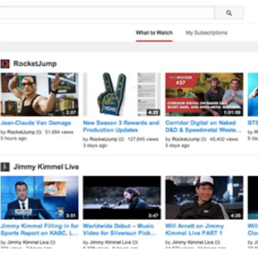The width and height of the screenshot is (258, 258).
Task: Click Jimmy Kimmel Live uploader under sports report video
Action: [x=28, y=242]
